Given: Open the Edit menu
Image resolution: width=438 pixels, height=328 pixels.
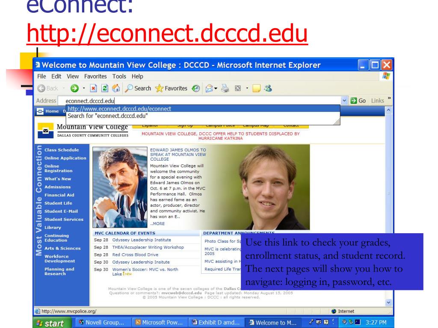Looking at the screenshot, I should [x=56, y=76].
